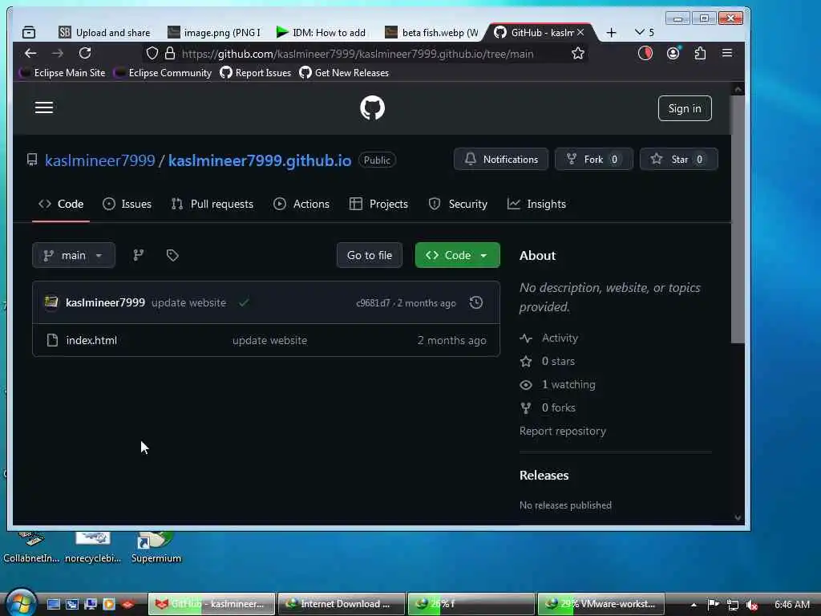
Task: Click the Sign in button
Action: tap(685, 108)
